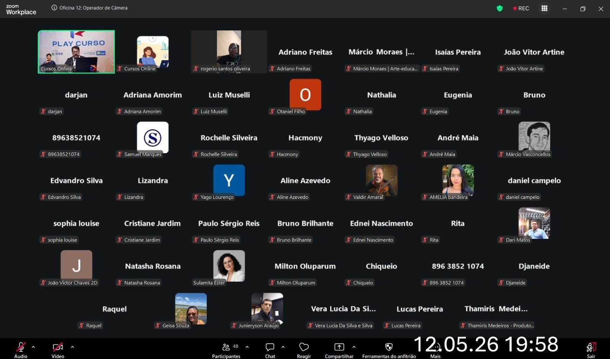Image resolution: width=610 pixels, height=359 pixels.
Task: Click muted mic icon on Nathalia label
Action: 348,111
